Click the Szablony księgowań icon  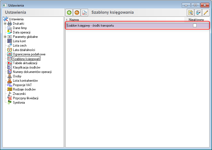coord(10,59)
